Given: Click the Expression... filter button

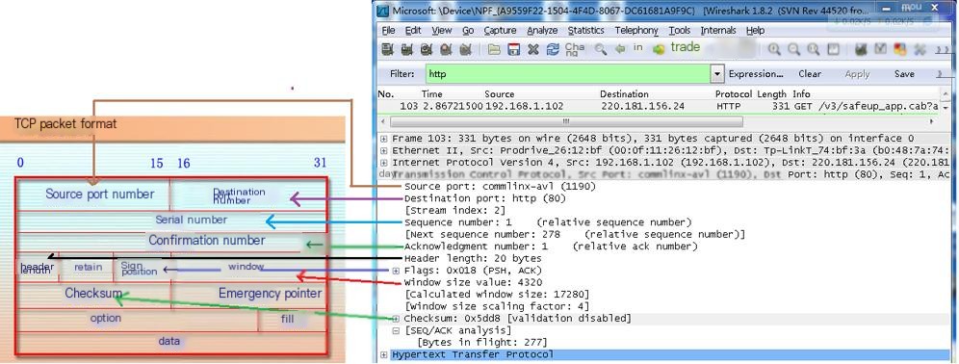Looking at the screenshot, I should coord(756,74).
